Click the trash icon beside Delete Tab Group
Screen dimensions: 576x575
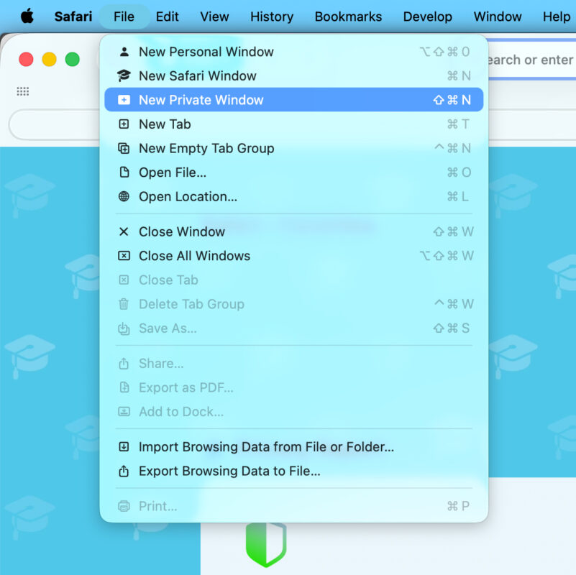[x=124, y=304]
